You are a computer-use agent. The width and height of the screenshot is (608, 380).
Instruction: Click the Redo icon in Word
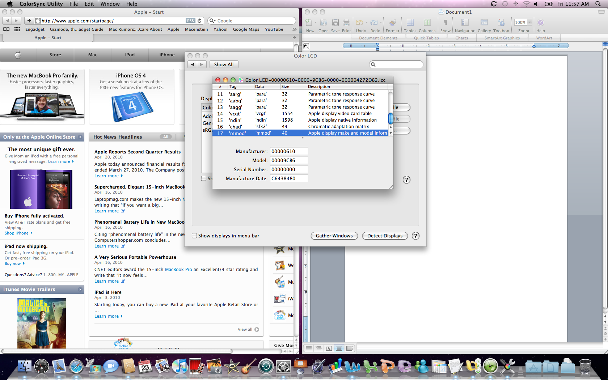click(374, 22)
